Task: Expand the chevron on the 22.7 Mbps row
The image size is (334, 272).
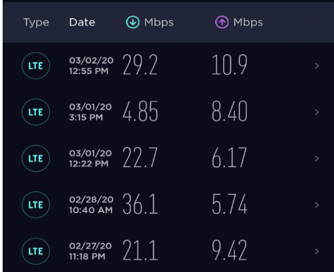Action: (317, 158)
